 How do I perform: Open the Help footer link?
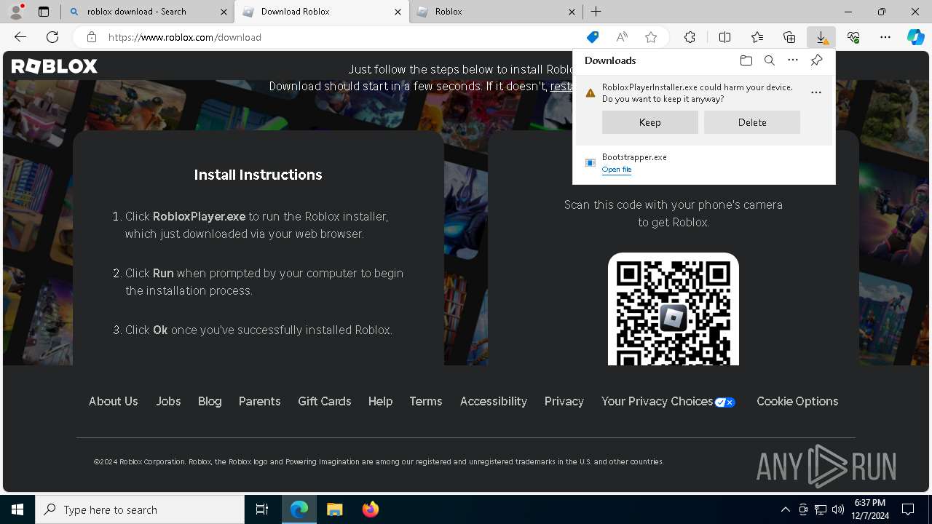[x=380, y=401]
